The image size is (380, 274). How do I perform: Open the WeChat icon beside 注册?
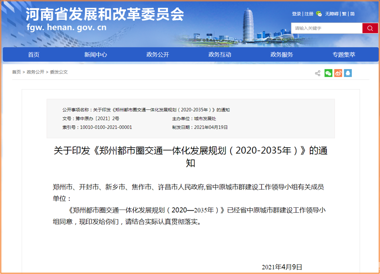click(x=319, y=14)
